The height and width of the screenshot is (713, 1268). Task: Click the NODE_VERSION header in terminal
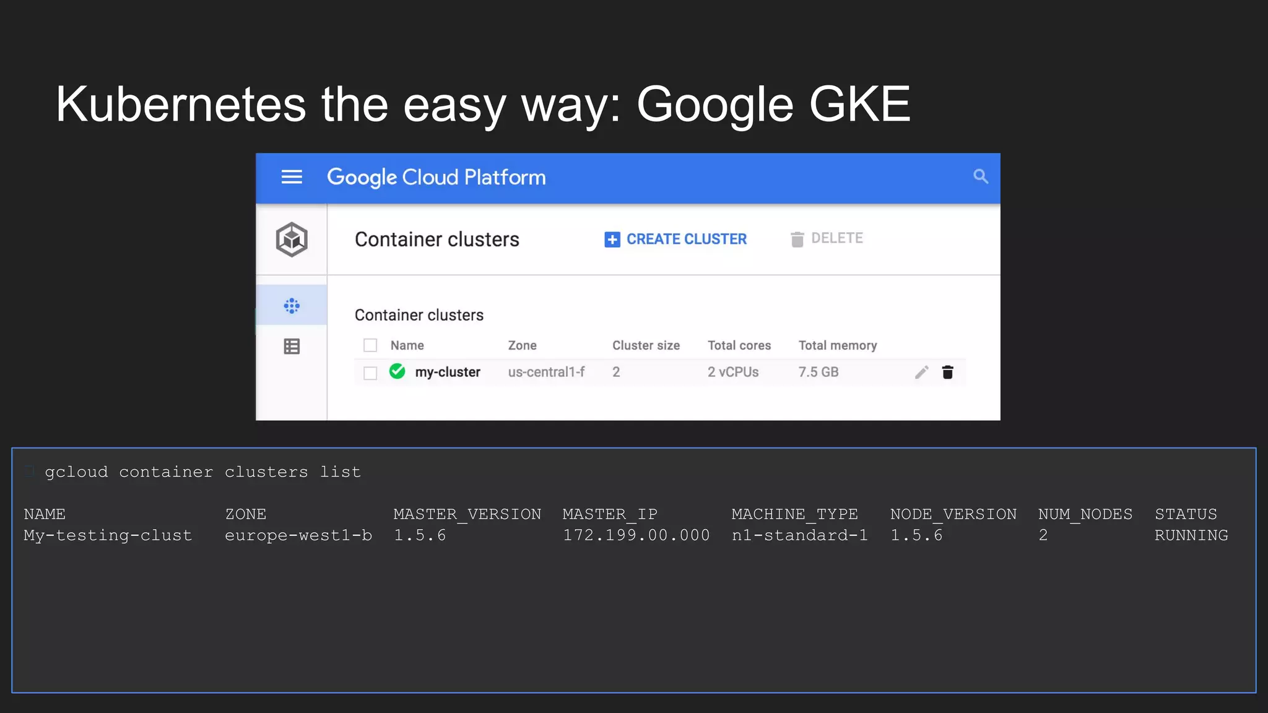click(953, 514)
